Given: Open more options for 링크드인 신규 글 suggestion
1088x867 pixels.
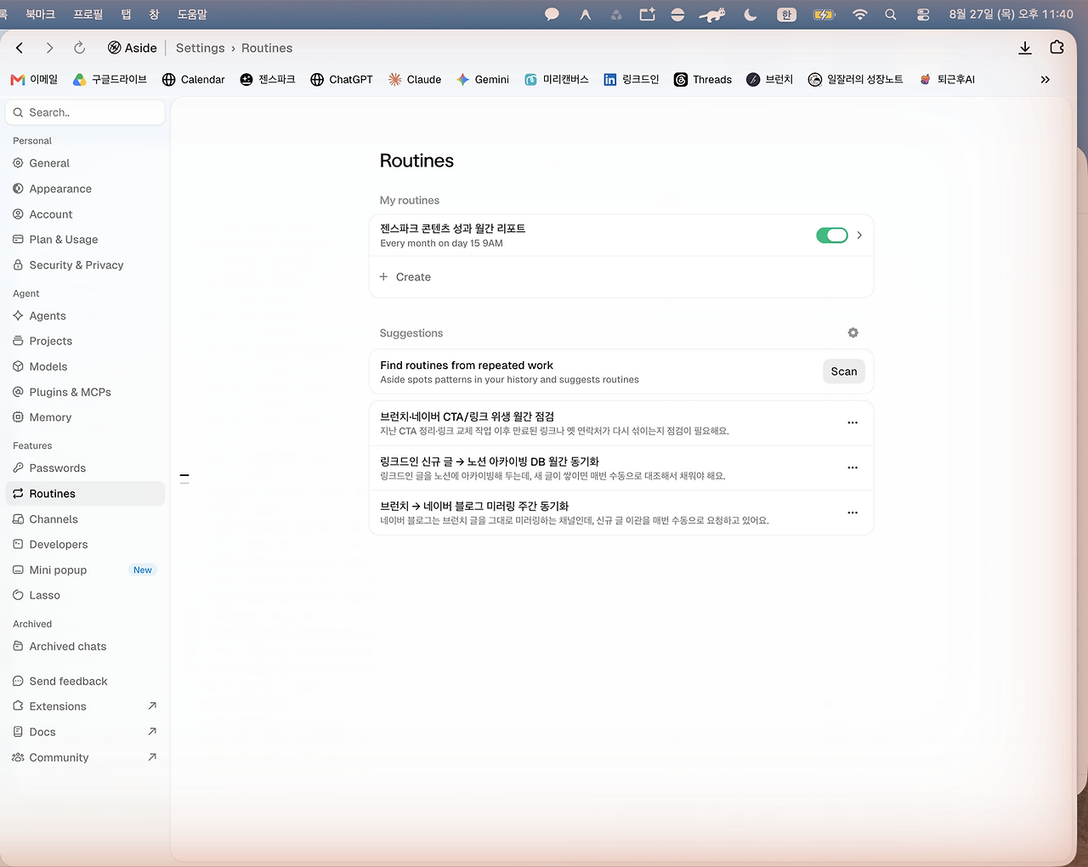Looking at the screenshot, I should (x=853, y=467).
